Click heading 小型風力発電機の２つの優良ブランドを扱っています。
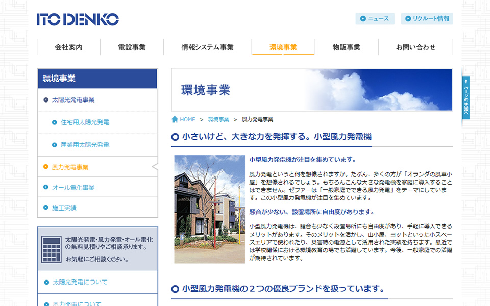This screenshot has height=306, width=490. pyautogui.click(x=283, y=289)
